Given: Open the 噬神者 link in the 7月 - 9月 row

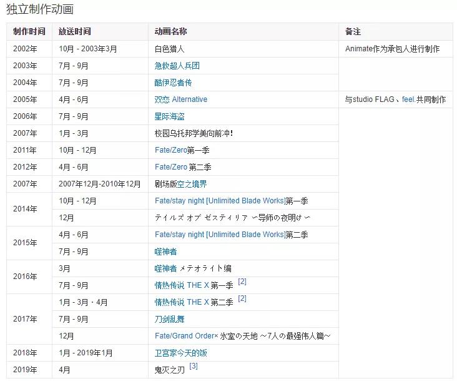Looking at the screenshot, I should tap(165, 251).
